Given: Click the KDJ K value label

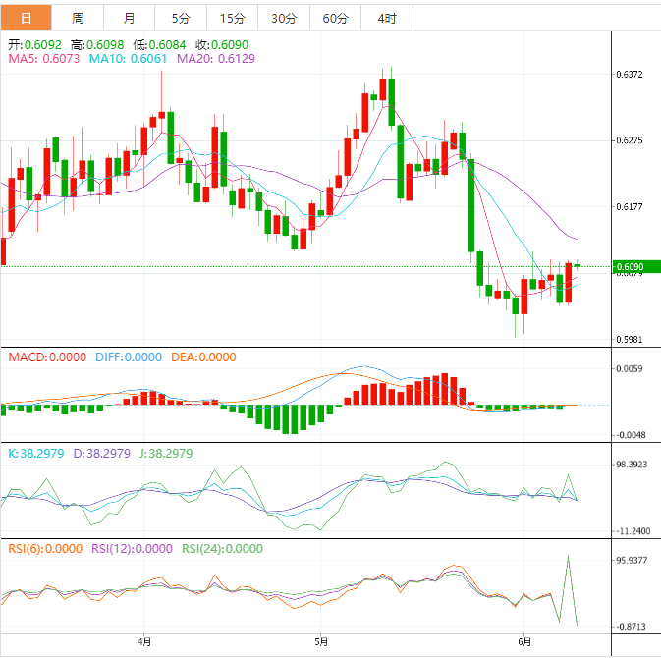Looking at the screenshot, I should tap(35, 454).
